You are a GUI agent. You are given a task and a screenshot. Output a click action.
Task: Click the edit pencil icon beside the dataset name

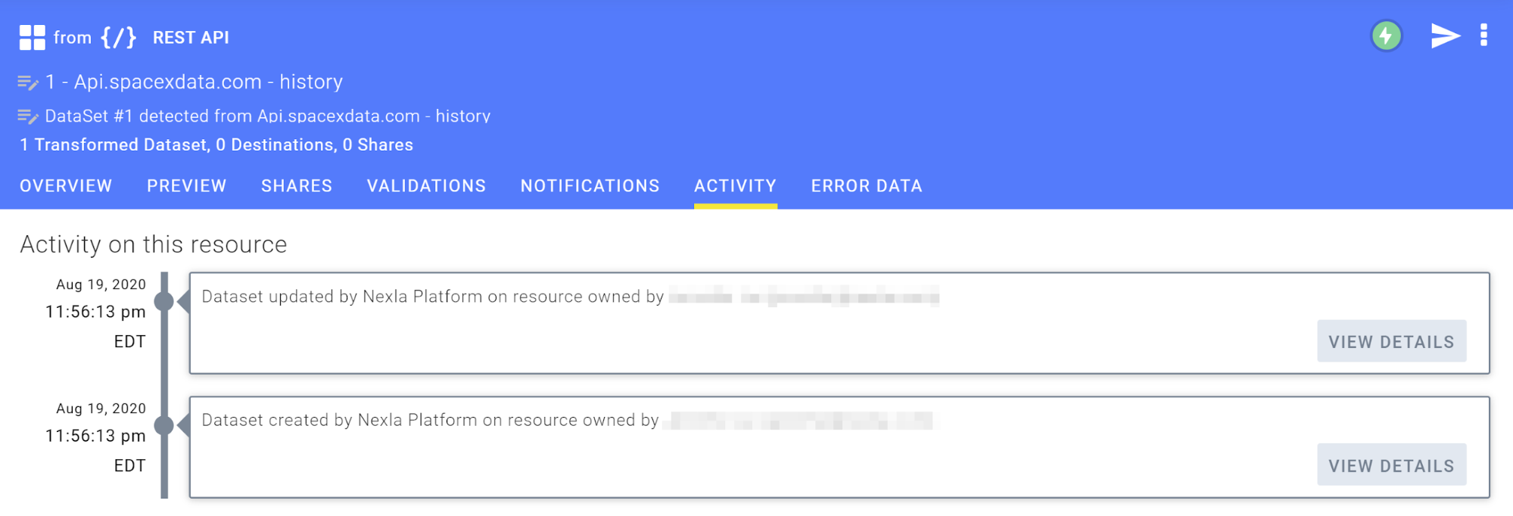28,82
